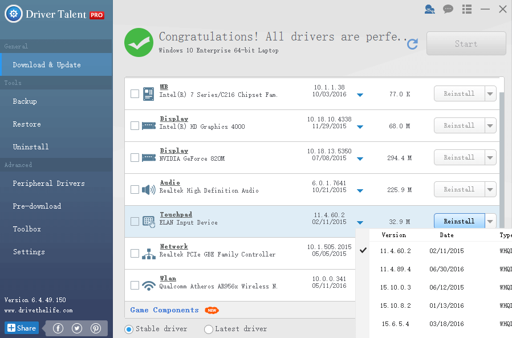Click the Intel HD Graphics card icon

point(149,126)
